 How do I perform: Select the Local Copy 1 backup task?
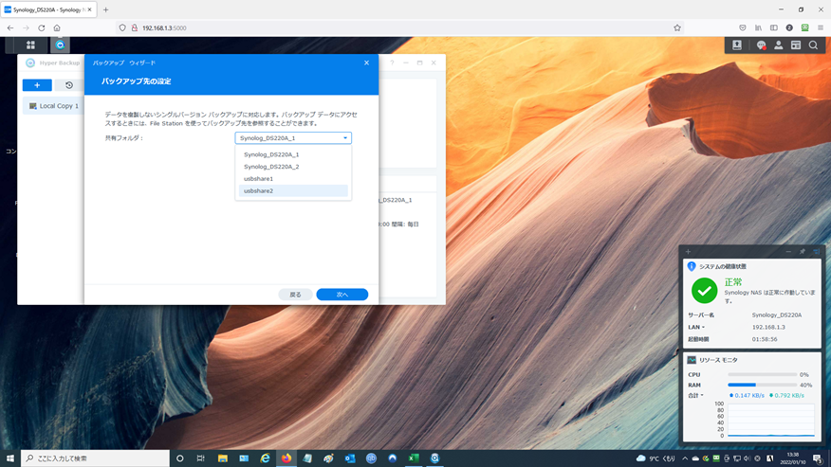(x=53, y=106)
